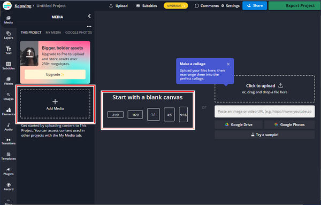The image size is (321, 205).
Task: Open the More sidebar options
Action: click(9, 201)
